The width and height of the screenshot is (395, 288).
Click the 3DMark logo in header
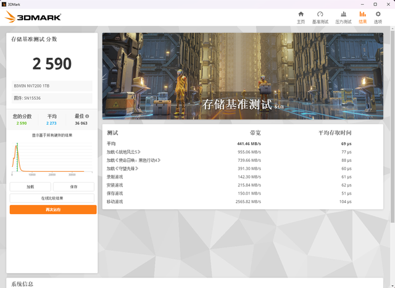pyautogui.click(x=33, y=17)
